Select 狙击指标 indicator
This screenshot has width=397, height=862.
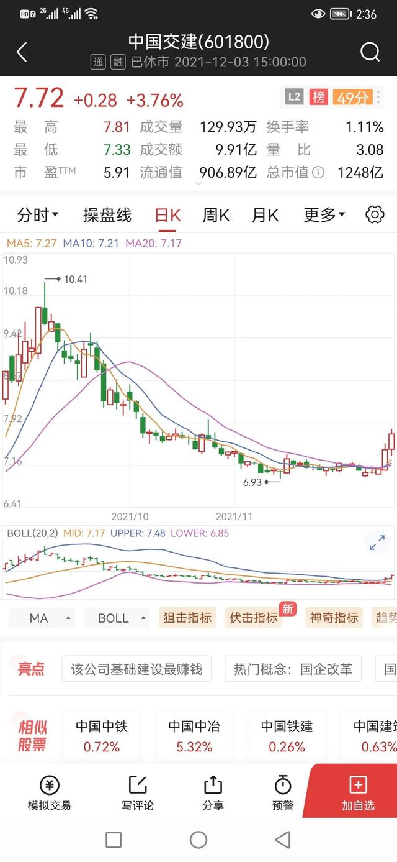tap(187, 618)
